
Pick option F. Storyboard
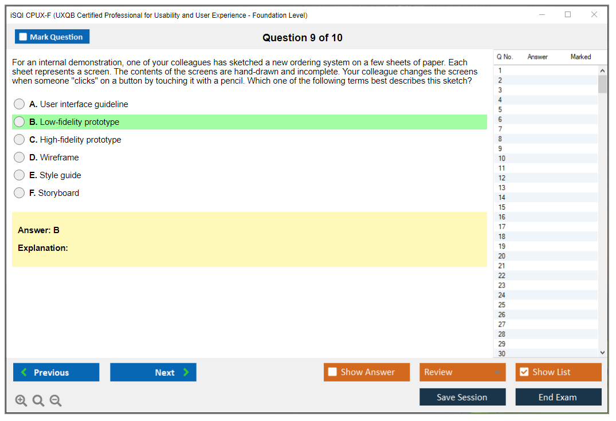[x=19, y=193]
